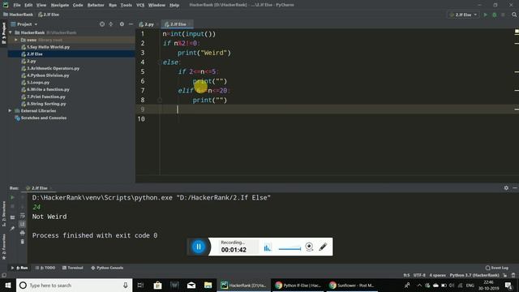Screen dimensions: 519x292
Task: Click the print icon in Run toolbar
Action: [22, 233]
